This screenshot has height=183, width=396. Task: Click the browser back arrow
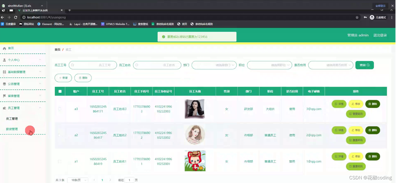pos(3,17)
